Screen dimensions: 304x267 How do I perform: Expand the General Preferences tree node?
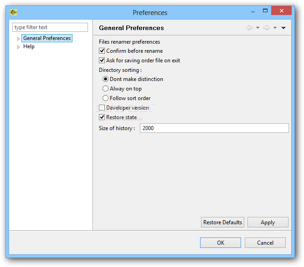pos(18,39)
